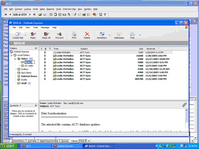Go to next contact in ACT!
Screen dimensions: 199x149
click(x=30, y=14)
